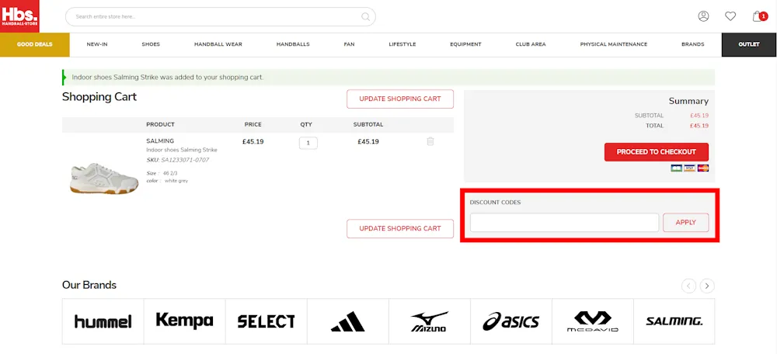The height and width of the screenshot is (354, 777).
Task: Open the Hbs. Handball-Store logo homepage
Action: (19, 16)
